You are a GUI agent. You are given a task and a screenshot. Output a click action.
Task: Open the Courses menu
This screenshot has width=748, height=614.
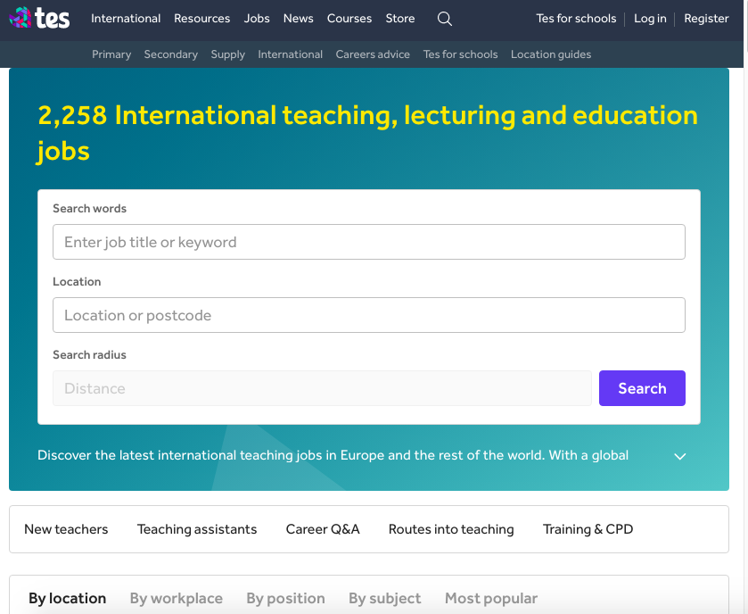click(x=349, y=19)
